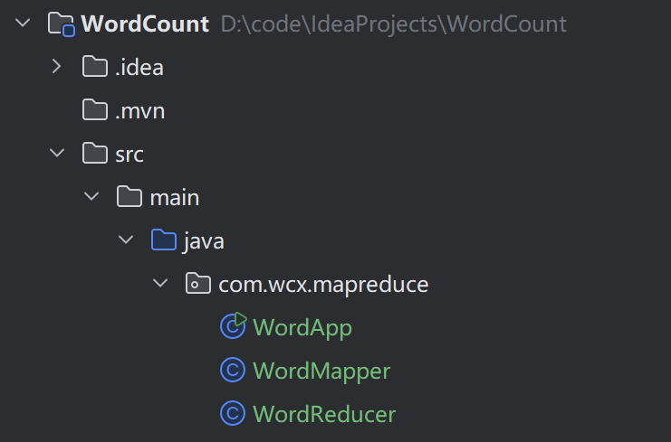Click the runnable class icon of WordApp
Viewport: 671px width, 442px height.
pyautogui.click(x=234, y=325)
